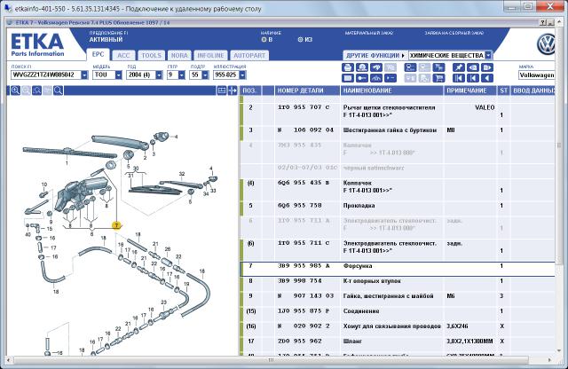Click the blank window icon below the printer

(x=347, y=78)
